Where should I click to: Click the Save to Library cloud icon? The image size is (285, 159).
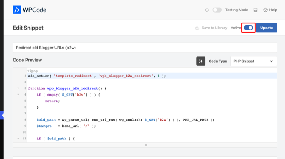[x=197, y=28]
